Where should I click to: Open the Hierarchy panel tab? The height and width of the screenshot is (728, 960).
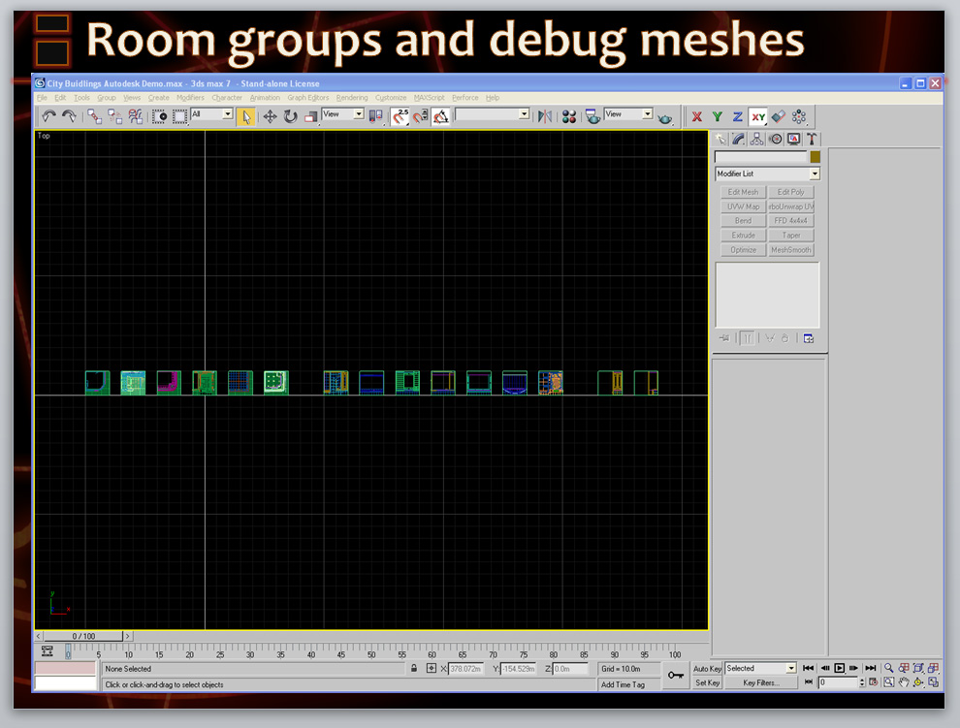(x=756, y=140)
